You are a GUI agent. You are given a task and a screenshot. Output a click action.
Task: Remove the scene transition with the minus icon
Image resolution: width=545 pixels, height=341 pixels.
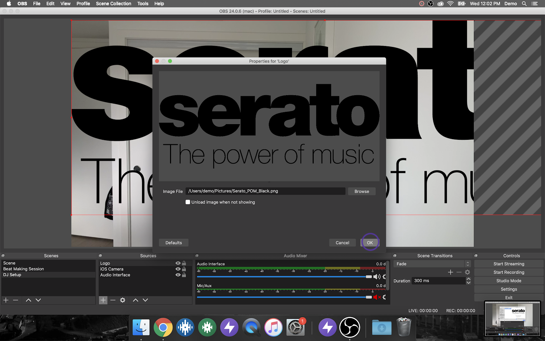pos(459,272)
